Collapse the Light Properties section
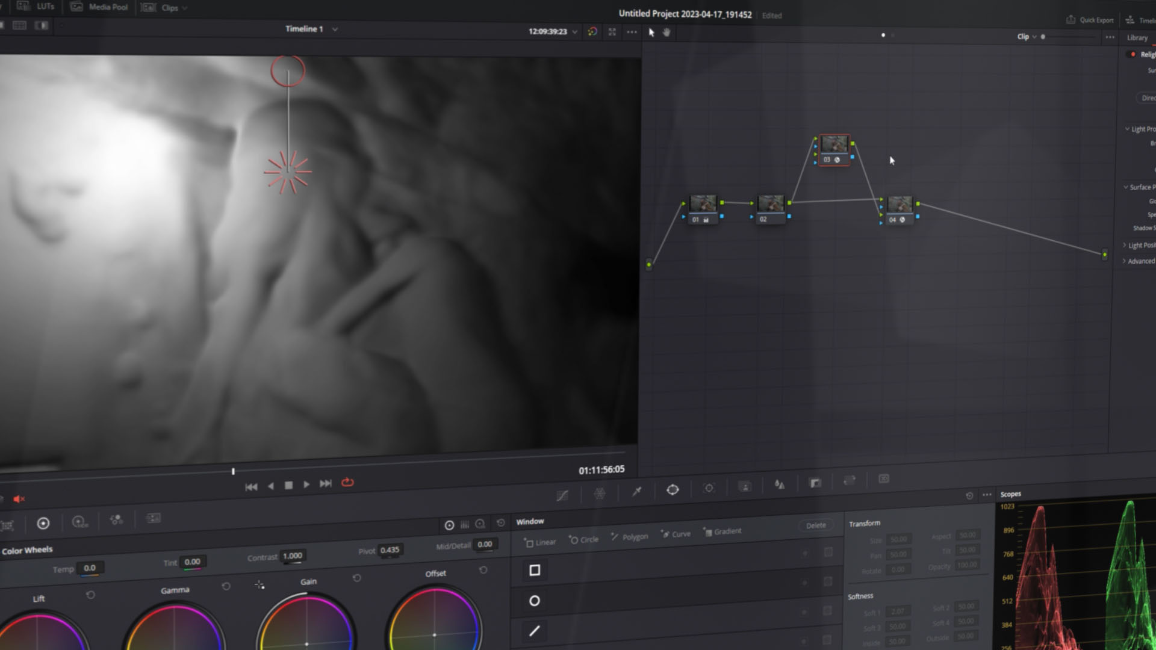Image resolution: width=1156 pixels, height=650 pixels. coord(1126,129)
